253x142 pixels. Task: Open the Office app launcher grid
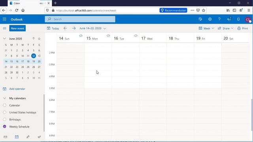(x=4, y=19)
